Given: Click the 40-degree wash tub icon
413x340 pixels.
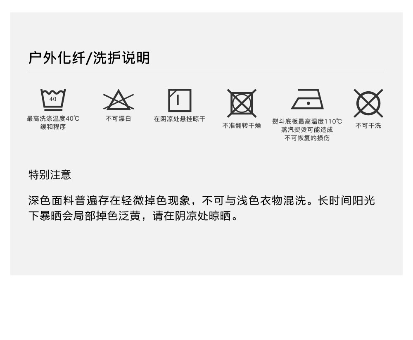Looking at the screenshot, I should click(53, 100).
